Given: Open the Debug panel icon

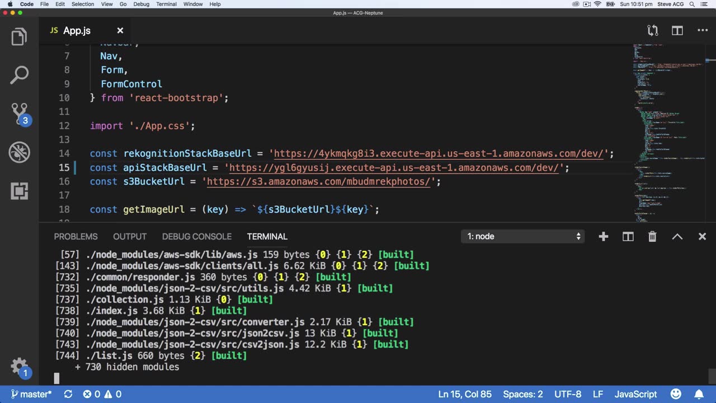Looking at the screenshot, I should (x=19, y=152).
